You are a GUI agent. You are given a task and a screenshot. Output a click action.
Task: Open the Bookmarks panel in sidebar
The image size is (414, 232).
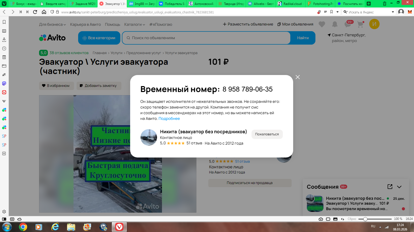click(4, 22)
